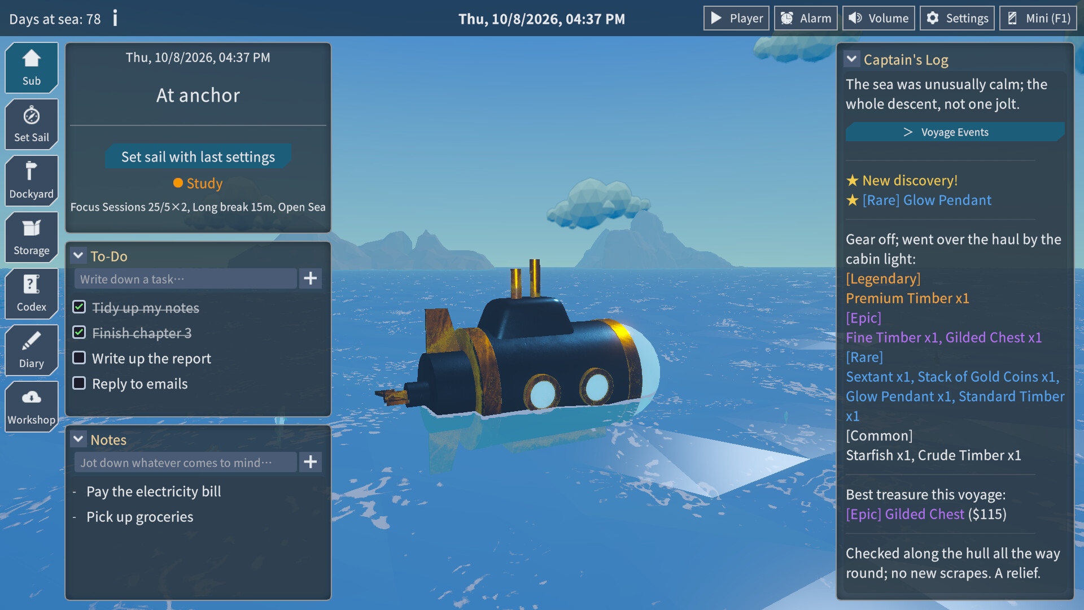This screenshot has width=1084, height=610.
Task: Click the Premium Timber x1 entry
Action: pyautogui.click(x=907, y=298)
